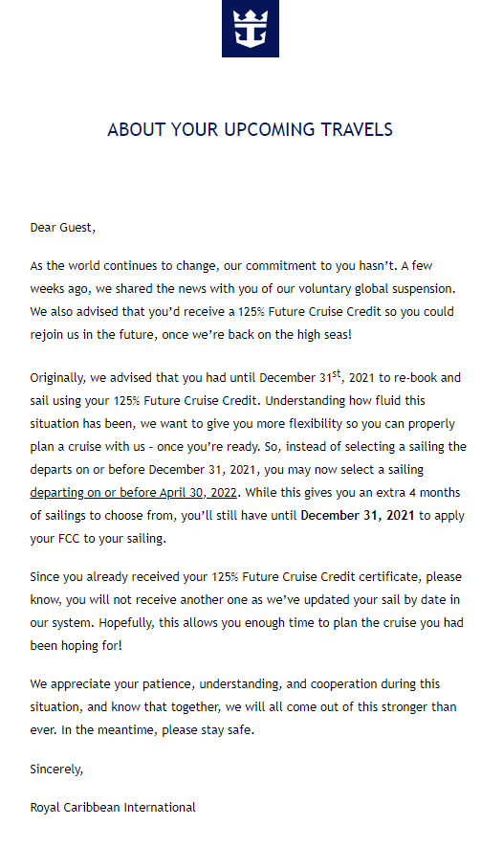
Task: Click the been hoping for! line
Action: (77, 646)
